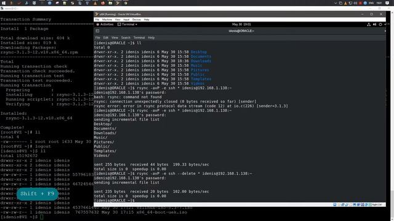Screen dimensions: 394x221
Task: Open VirtualBox Machine menu
Action: coord(107,20)
